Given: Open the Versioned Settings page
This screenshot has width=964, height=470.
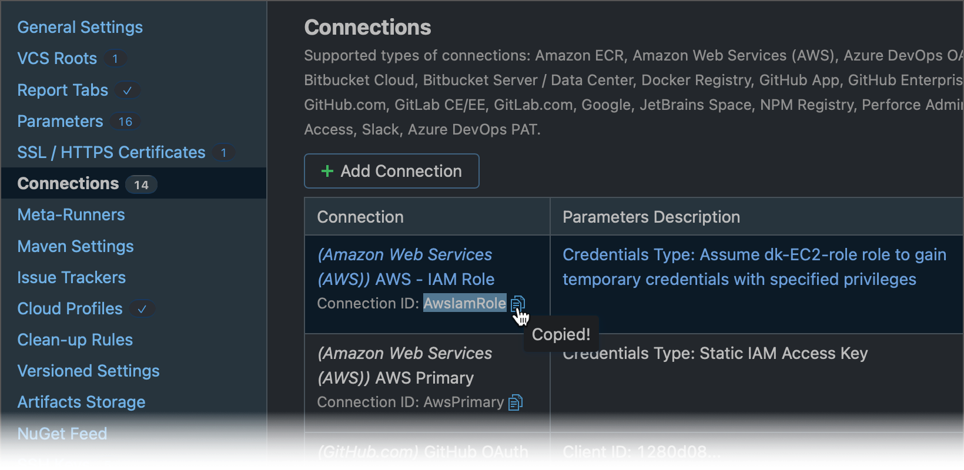Looking at the screenshot, I should [x=88, y=371].
